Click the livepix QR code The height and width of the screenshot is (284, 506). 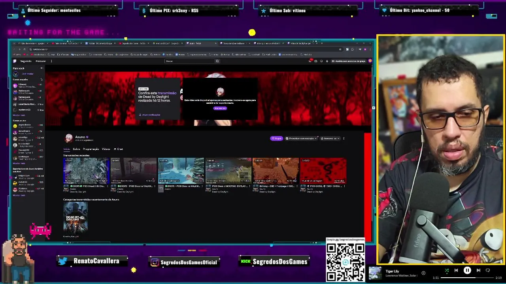pyautogui.click(x=346, y=262)
